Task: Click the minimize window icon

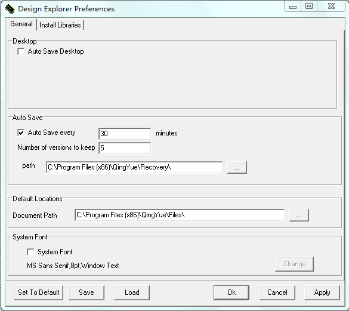Action: point(293,7)
